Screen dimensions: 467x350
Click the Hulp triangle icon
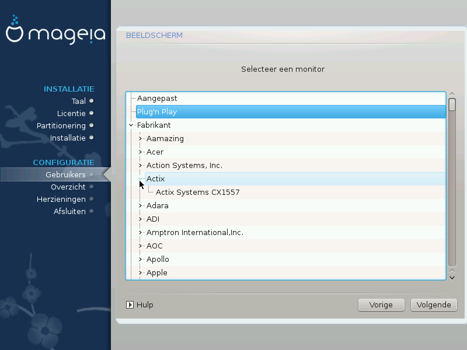[130, 304]
